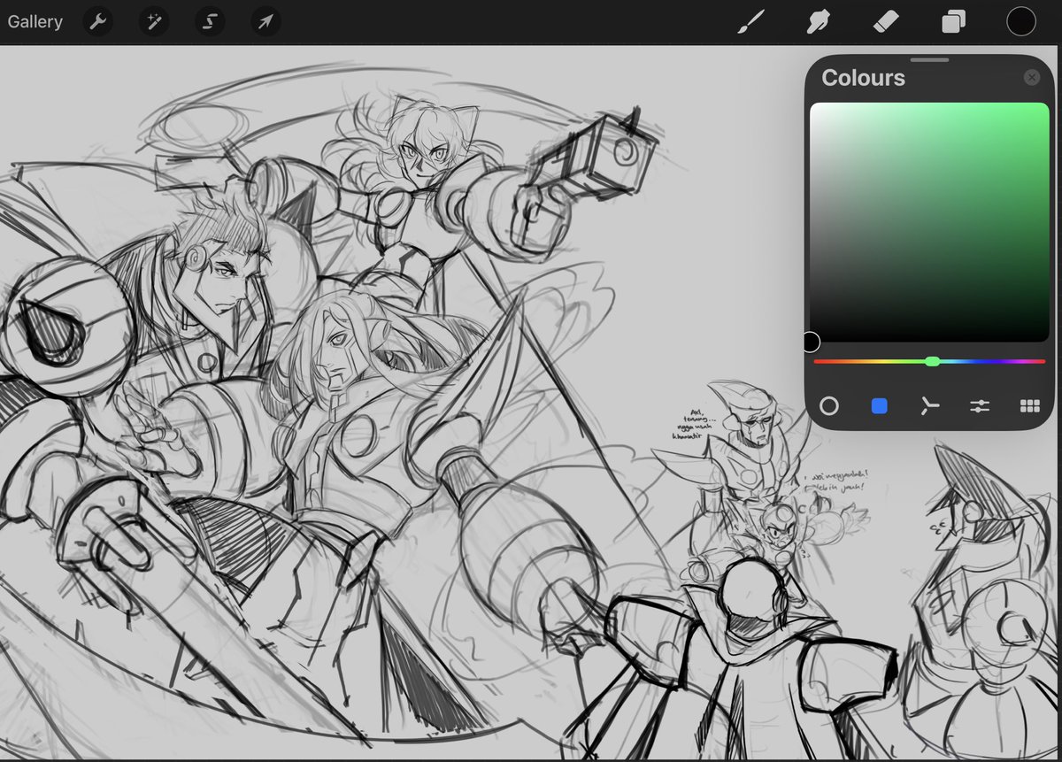Activate the Transform arrow tool
The image size is (1062, 762).
[x=265, y=22]
